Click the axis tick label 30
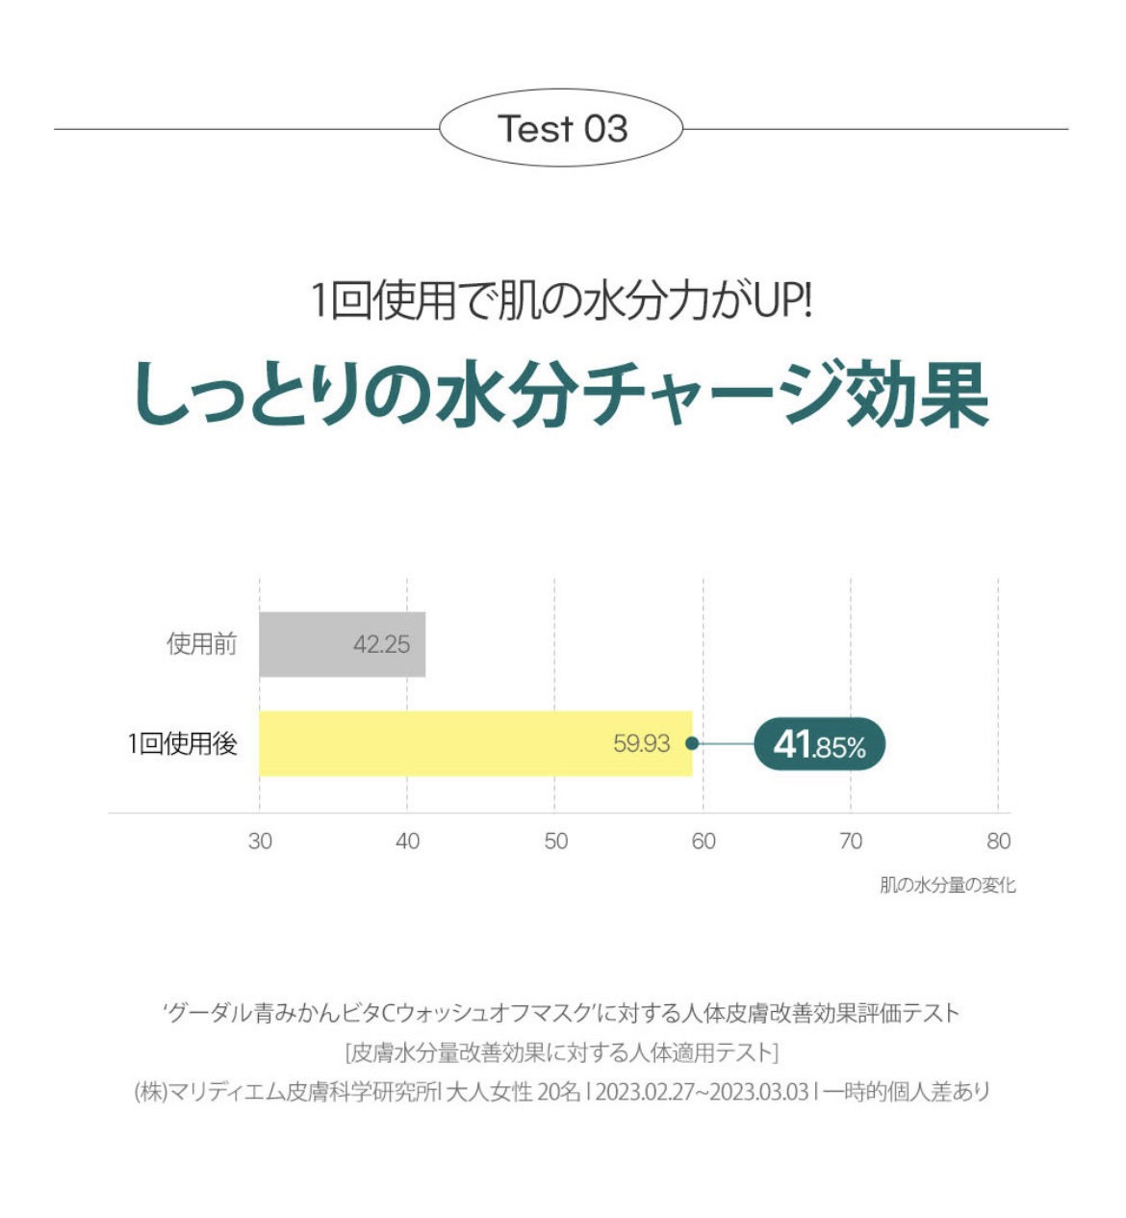1126x1218 pixels. click(x=260, y=841)
